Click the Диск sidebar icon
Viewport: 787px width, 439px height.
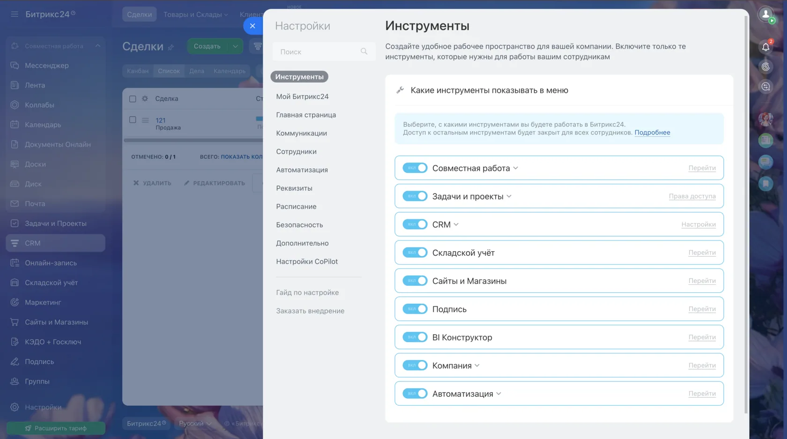point(15,184)
